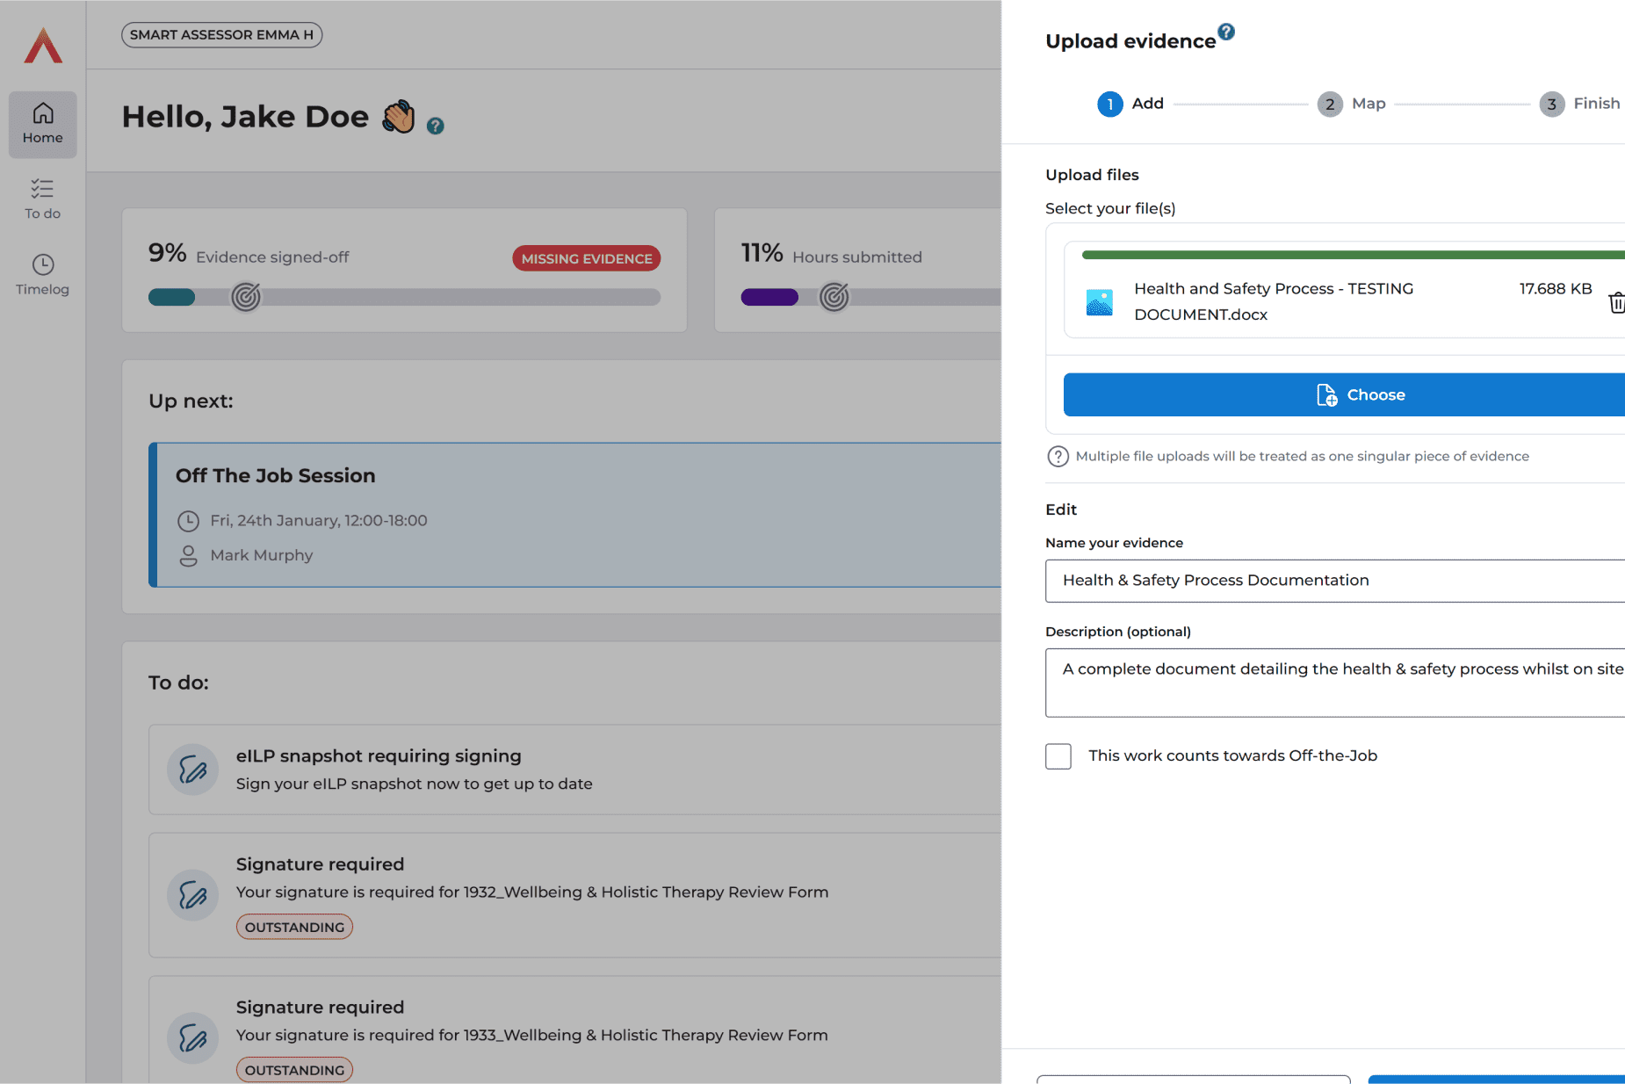Tick This work counts towards Off-the-Job
The height and width of the screenshot is (1084, 1625).
click(x=1058, y=756)
